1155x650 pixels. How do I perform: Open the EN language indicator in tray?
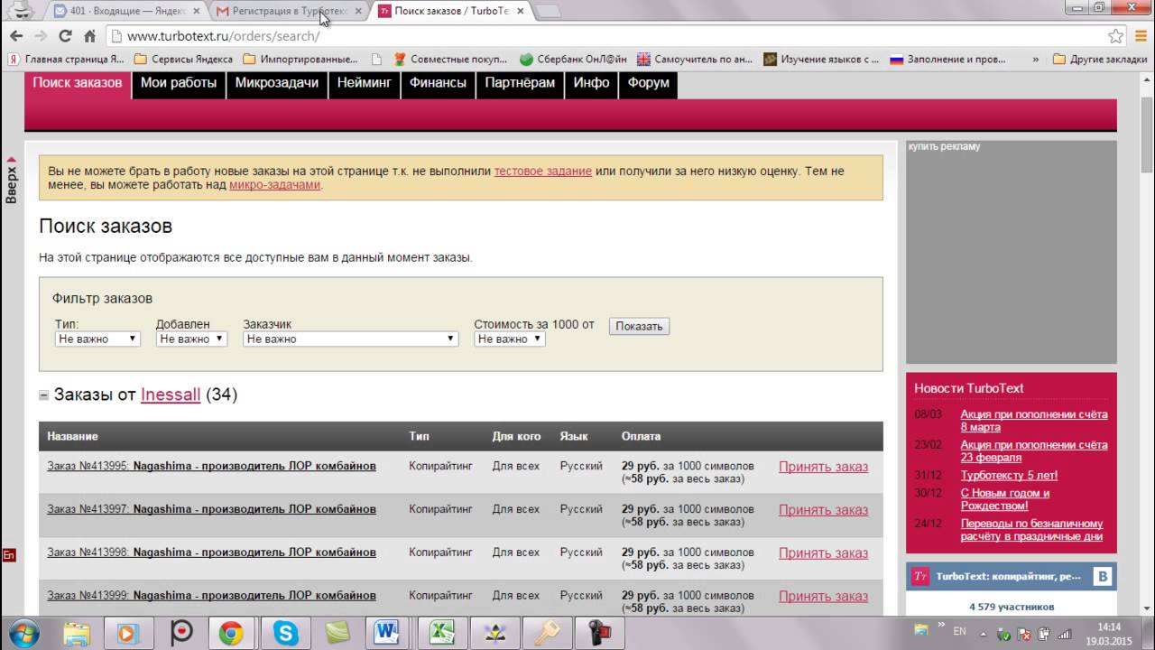click(x=960, y=631)
